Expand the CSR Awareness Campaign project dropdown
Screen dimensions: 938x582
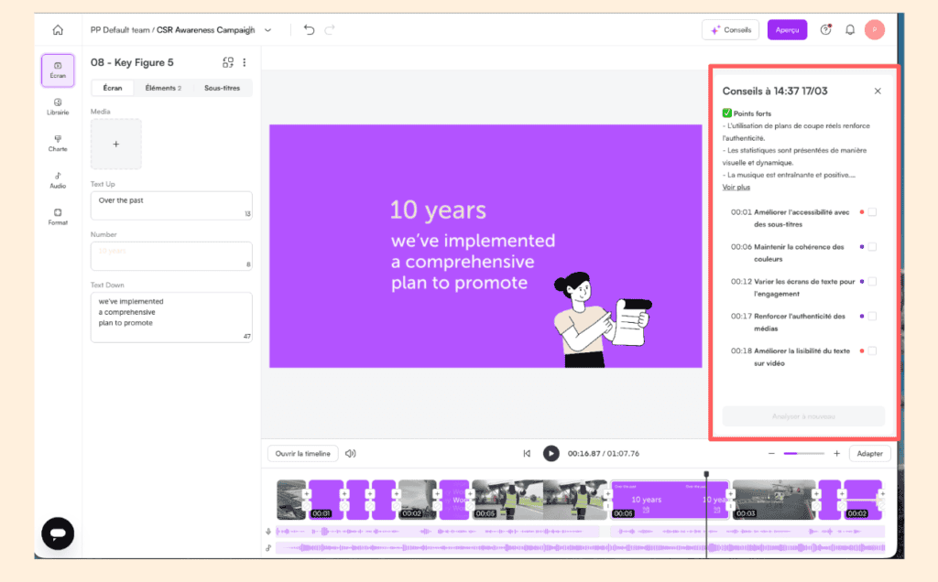(x=268, y=30)
